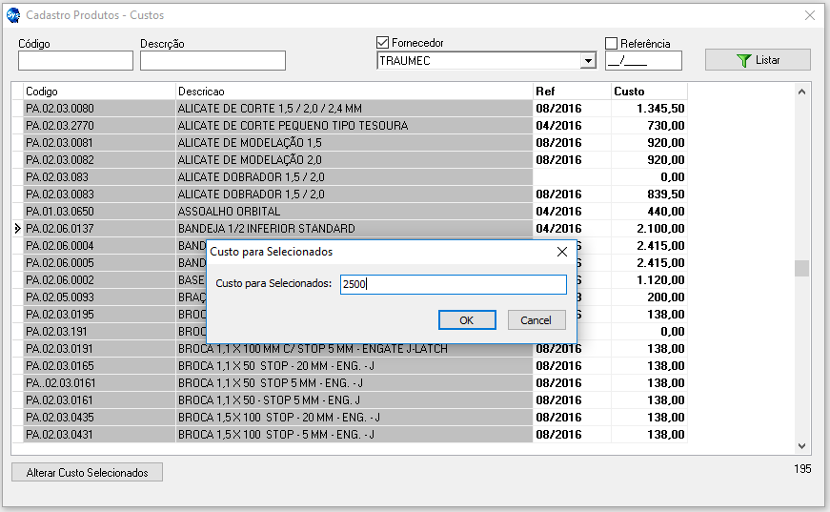Click the Código filter text field

75,61
